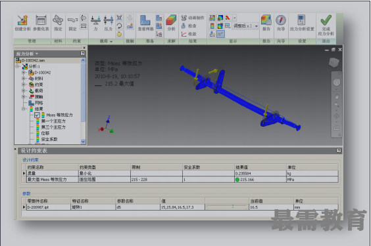The height and width of the screenshot is (246, 371).
Task: Collapse the 结果 results tree node
Action: tap(23, 109)
